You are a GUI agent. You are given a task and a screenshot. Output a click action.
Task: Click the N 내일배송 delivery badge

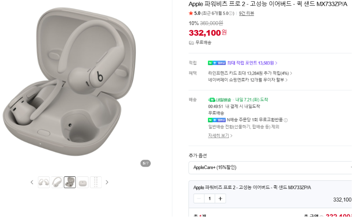click(x=219, y=100)
